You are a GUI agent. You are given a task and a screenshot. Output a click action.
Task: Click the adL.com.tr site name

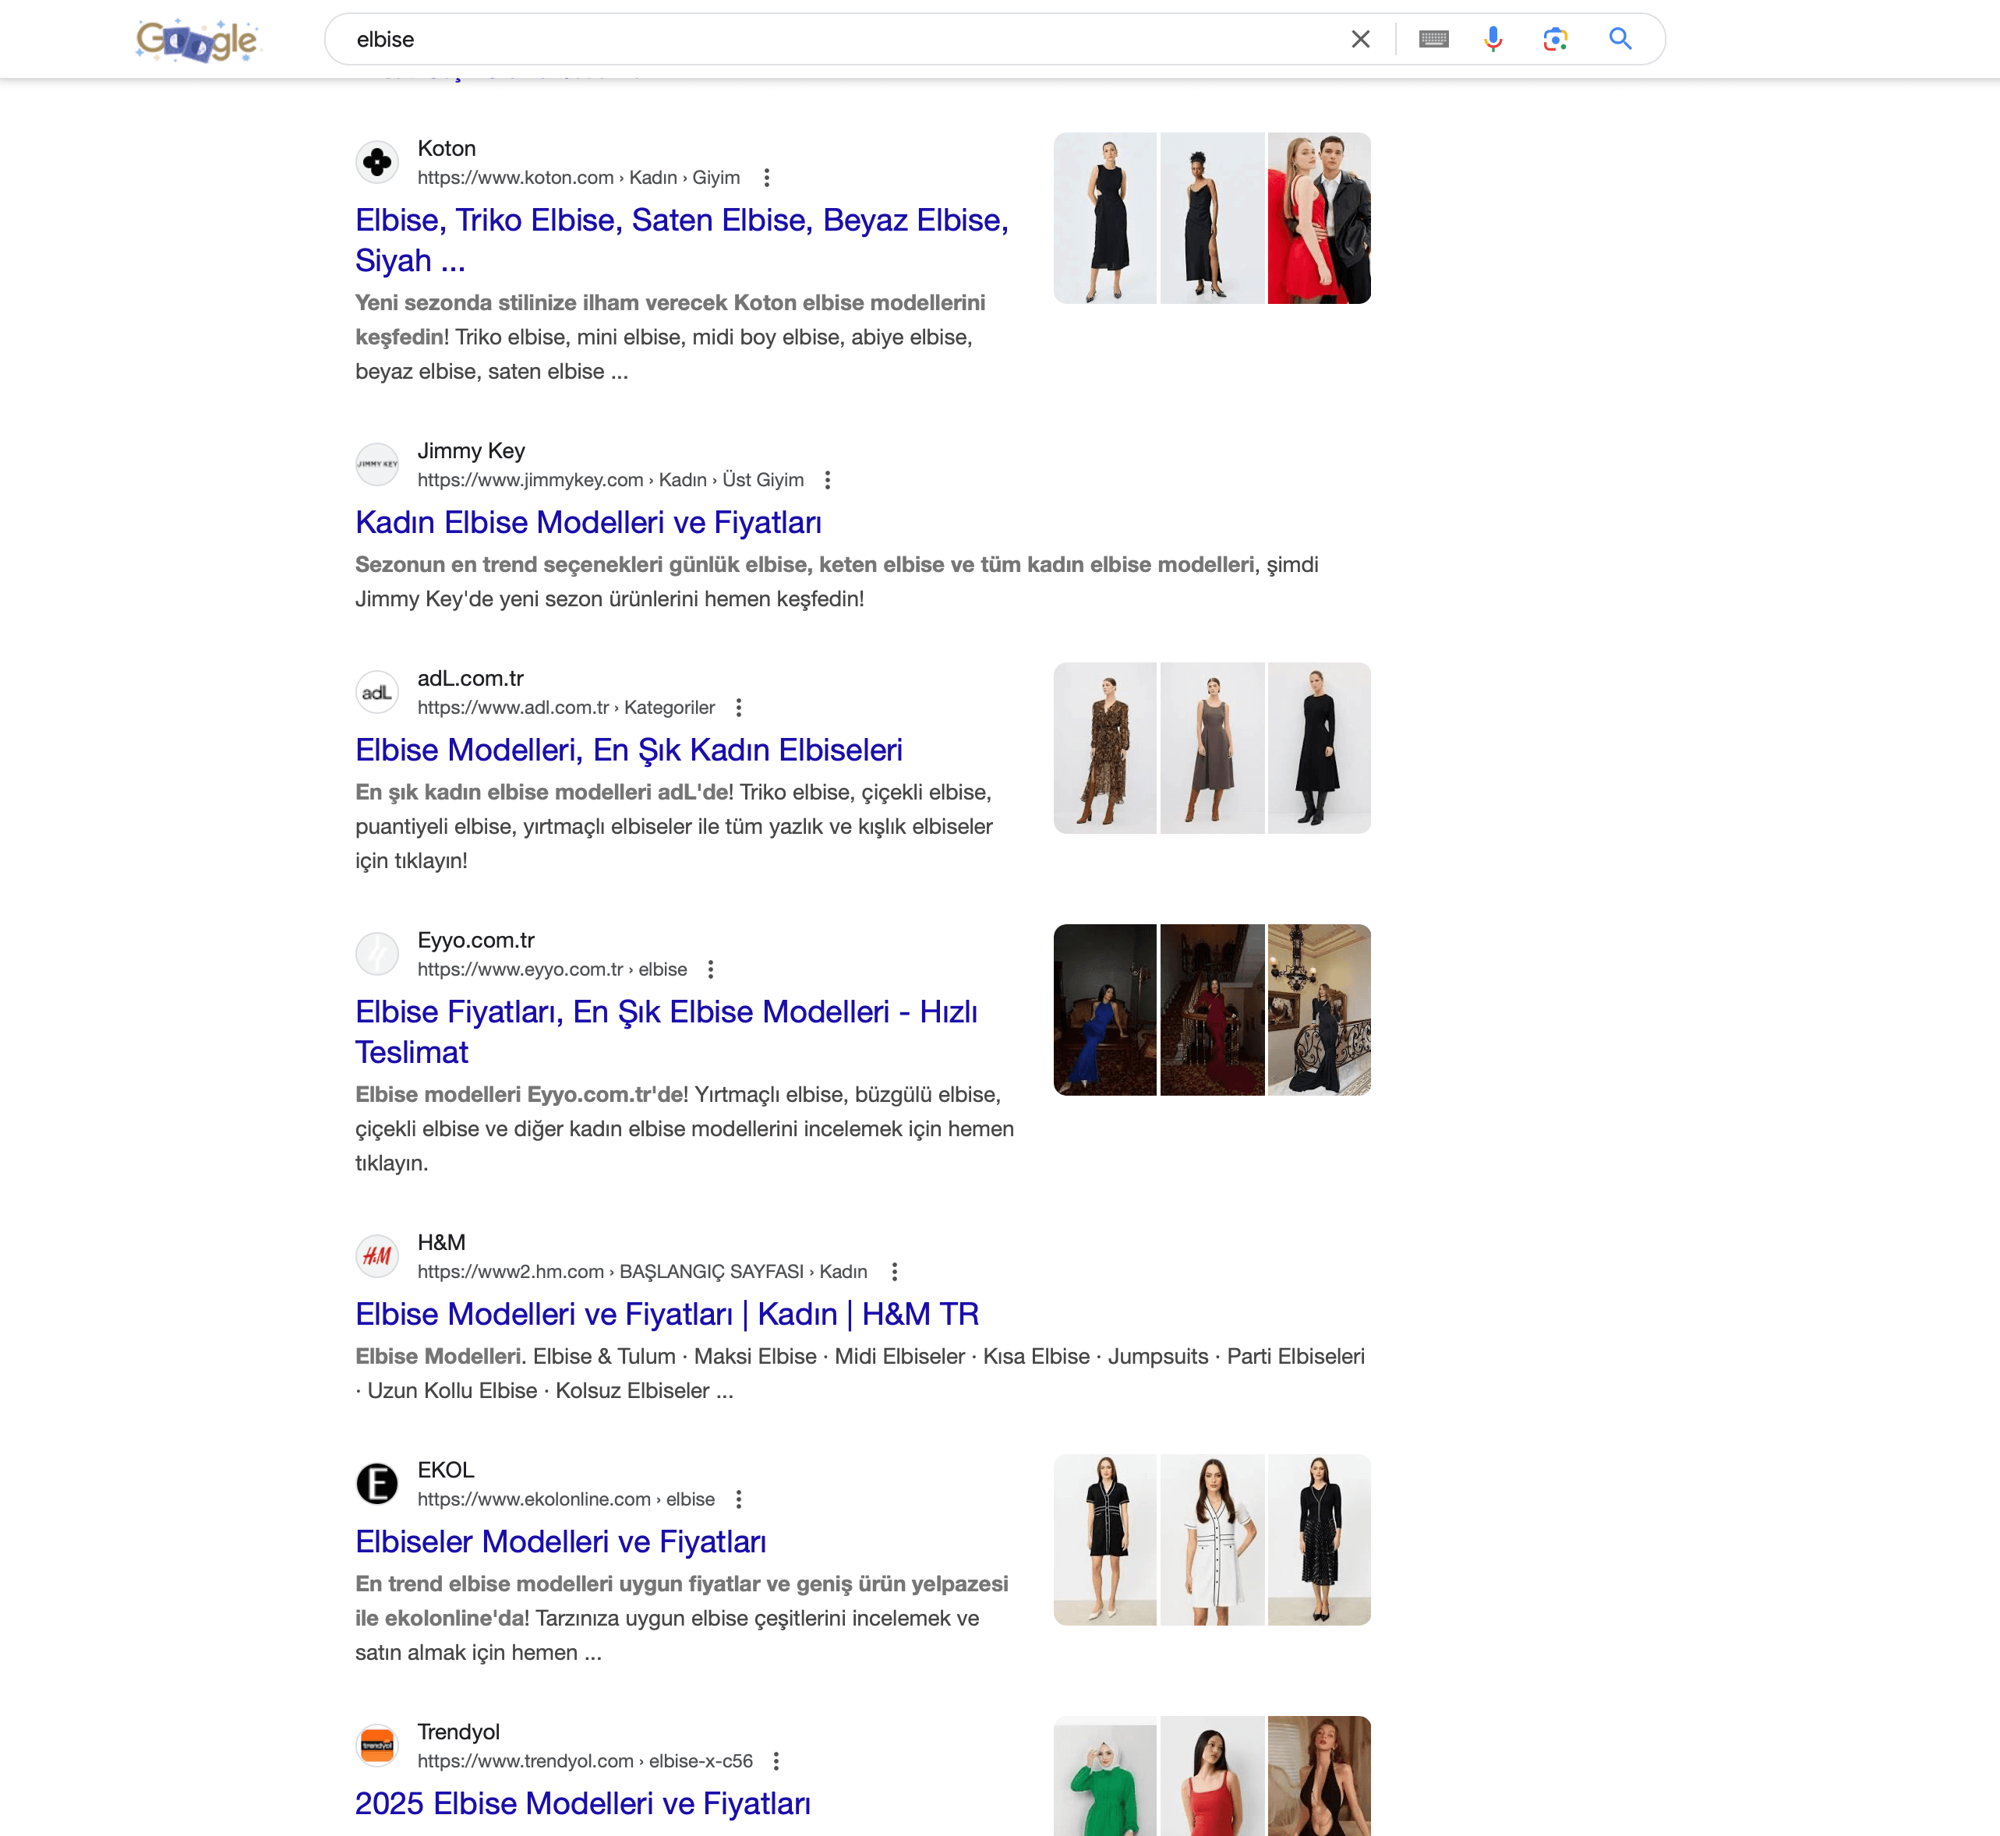pyautogui.click(x=470, y=679)
